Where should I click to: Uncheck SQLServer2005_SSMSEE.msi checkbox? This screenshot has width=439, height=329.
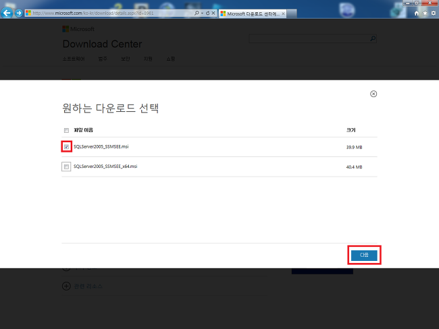[x=66, y=147]
